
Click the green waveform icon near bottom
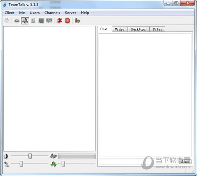pos(53,164)
